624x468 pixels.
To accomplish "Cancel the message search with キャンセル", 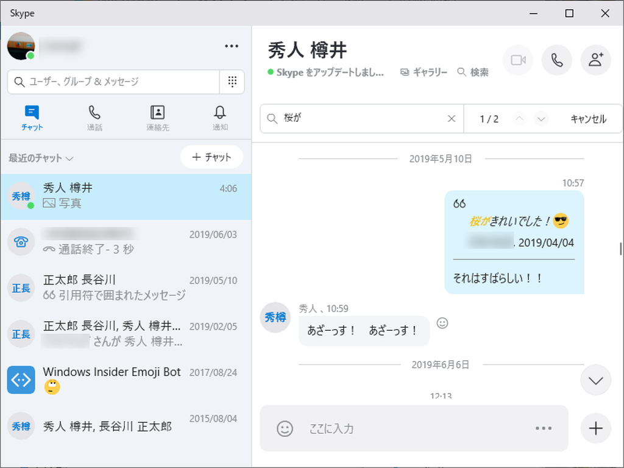I will pos(588,119).
